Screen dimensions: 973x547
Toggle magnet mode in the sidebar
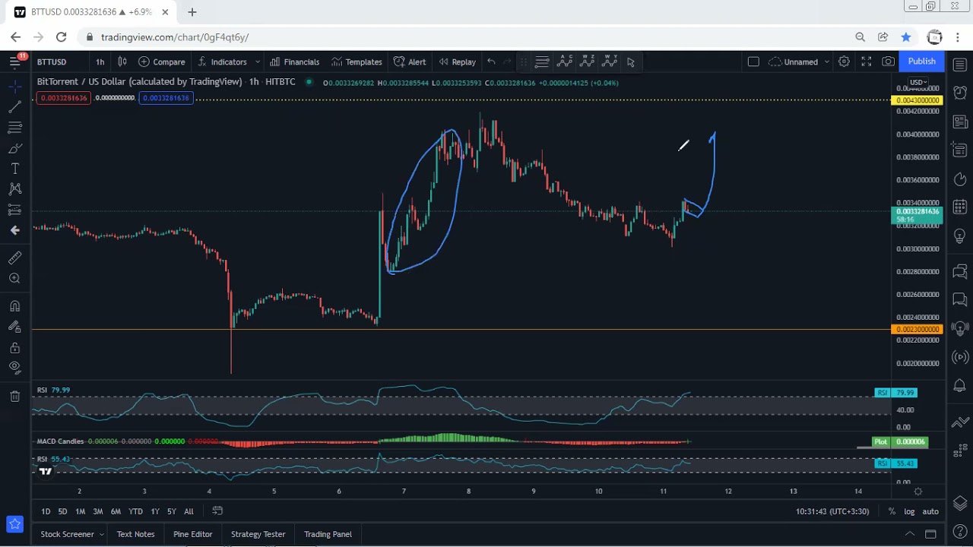(14, 306)
